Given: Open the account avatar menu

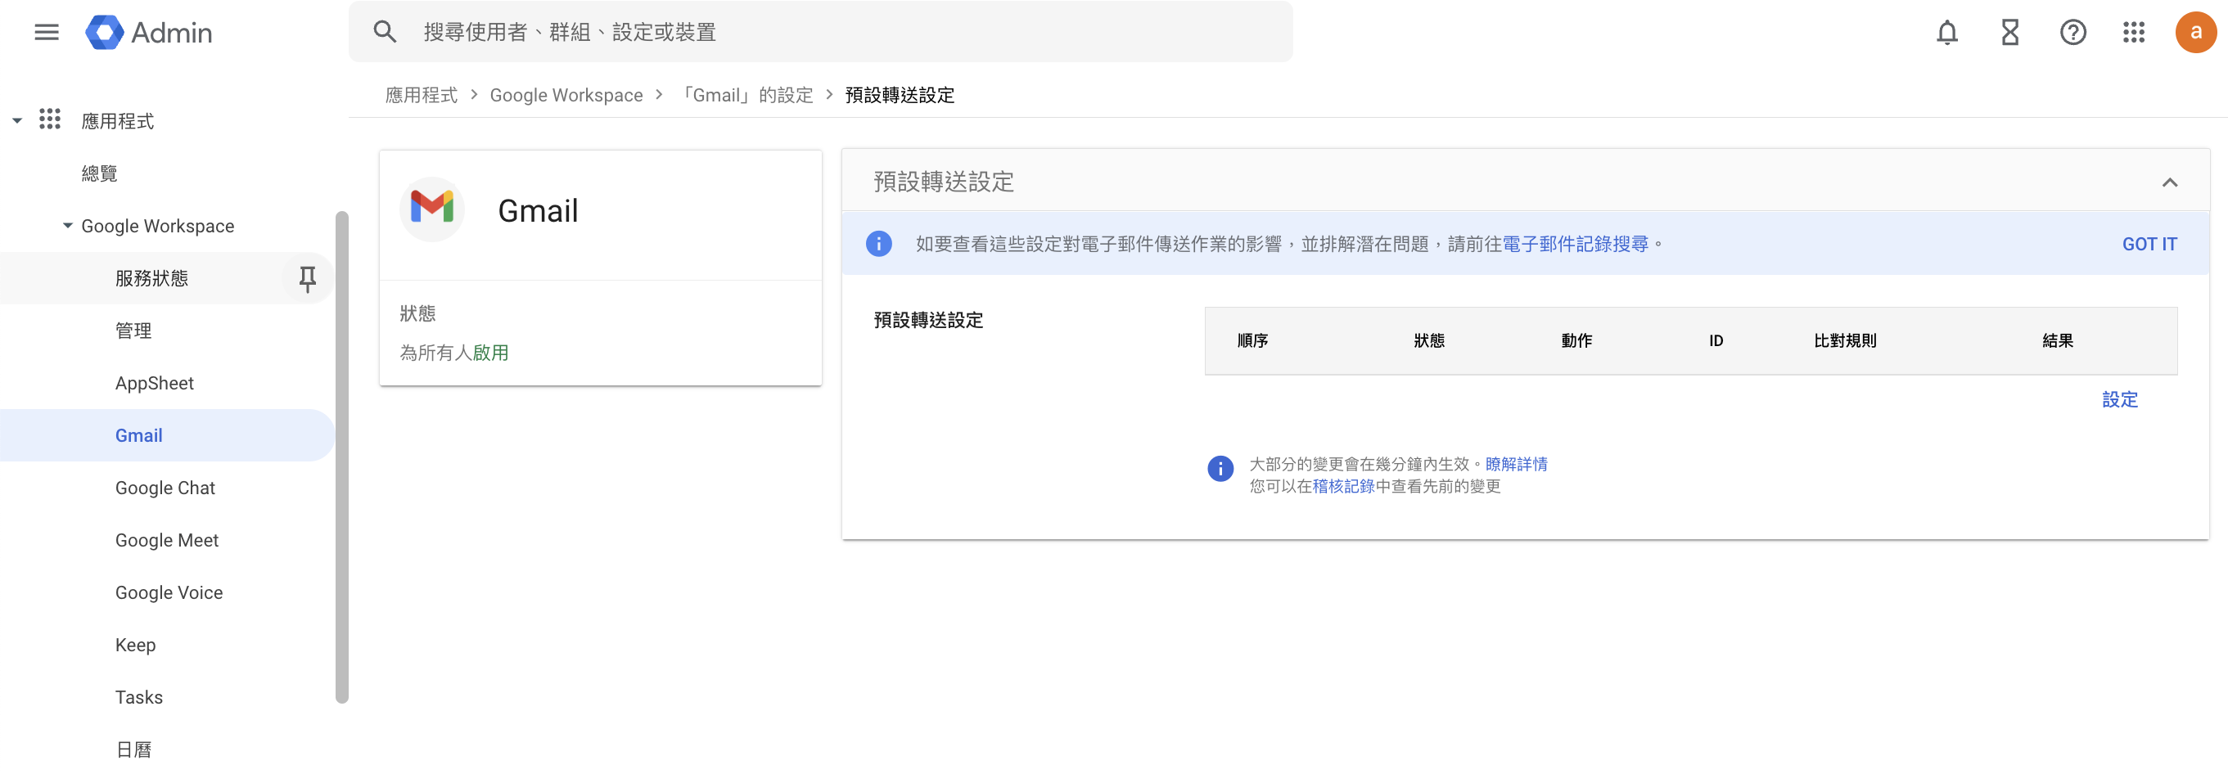Looking at the screenshot, I should [x=2196, y=32].
